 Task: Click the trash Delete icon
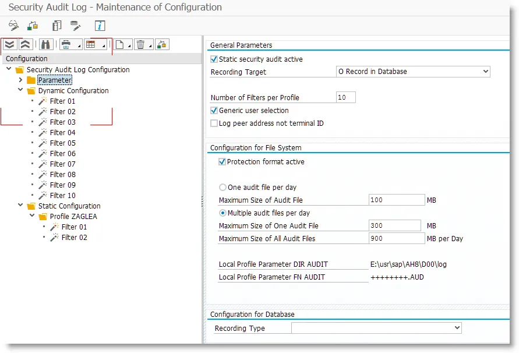140,45
